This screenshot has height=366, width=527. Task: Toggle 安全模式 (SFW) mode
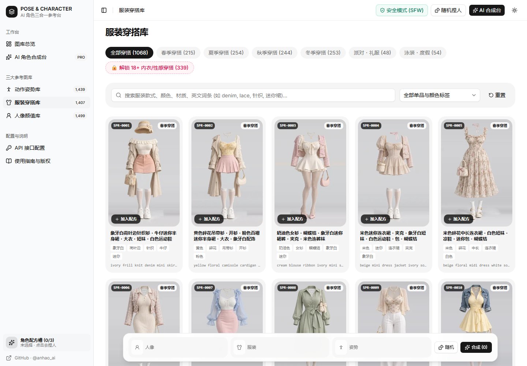coord(401,10)
